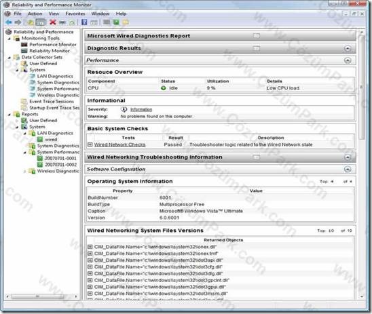The width and height of the screenshot is (372, 314).
Task: Click the Information severity link
Action: pyautogui.click(x=141, y=109)
